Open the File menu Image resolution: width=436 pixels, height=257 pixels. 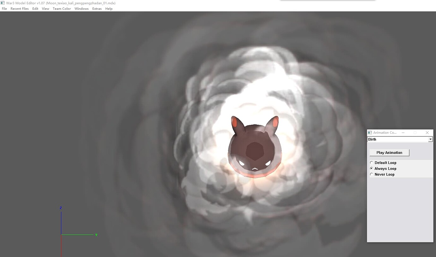coord(4,9)
